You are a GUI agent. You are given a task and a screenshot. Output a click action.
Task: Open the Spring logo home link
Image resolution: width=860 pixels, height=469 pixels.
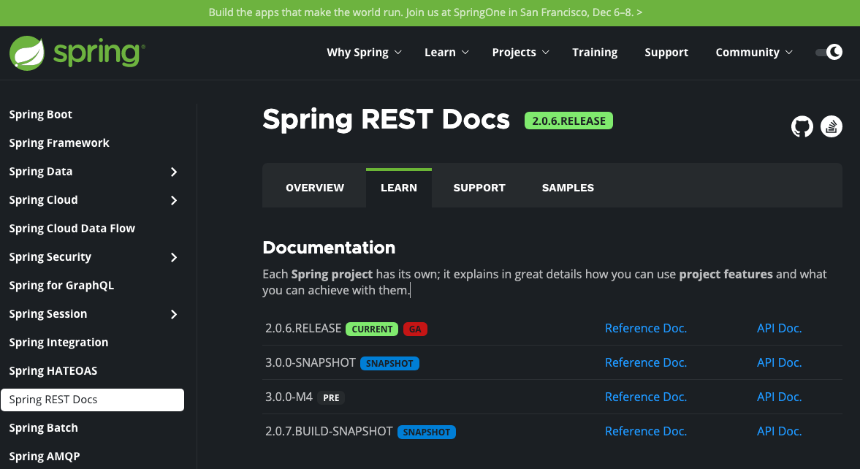(77, 53)
